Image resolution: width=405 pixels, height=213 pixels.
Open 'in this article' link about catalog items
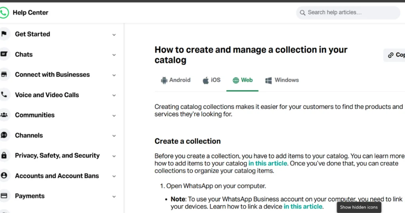(x=268, y=164)
